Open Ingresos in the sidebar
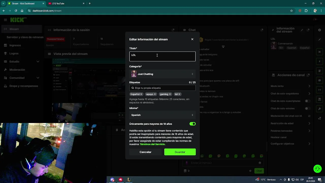This screenshot has width=325, height=183. [22, 45]
